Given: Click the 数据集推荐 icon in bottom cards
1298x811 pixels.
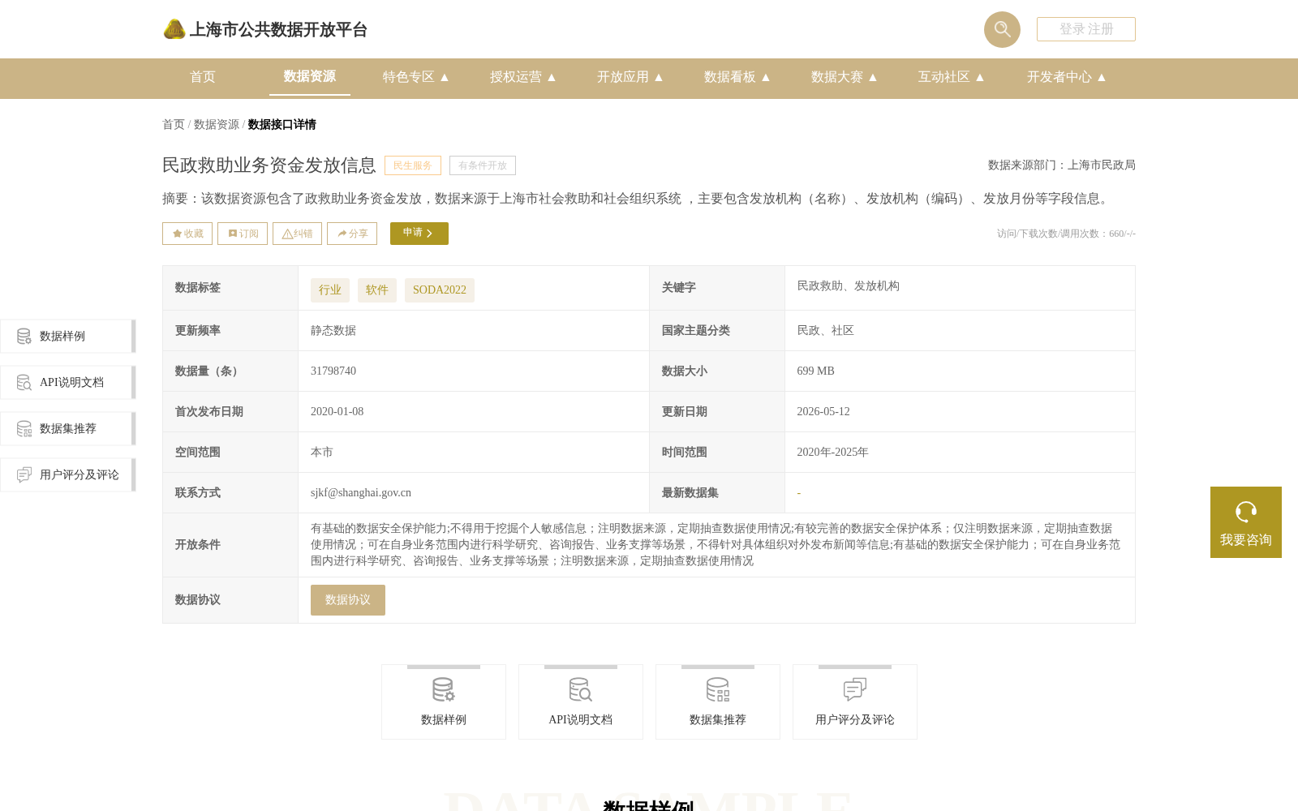Looking at the screenshot, I should pos(718,689).
